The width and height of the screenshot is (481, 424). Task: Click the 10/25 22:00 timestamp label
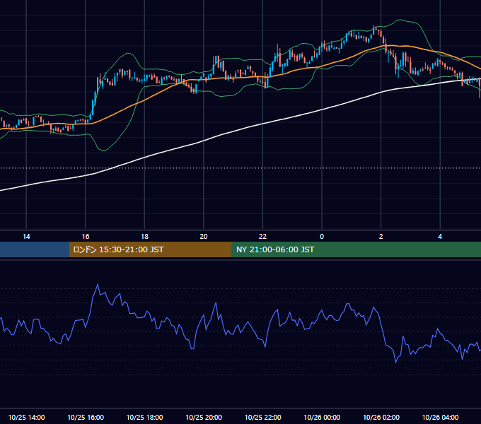(x=262, y=417)
